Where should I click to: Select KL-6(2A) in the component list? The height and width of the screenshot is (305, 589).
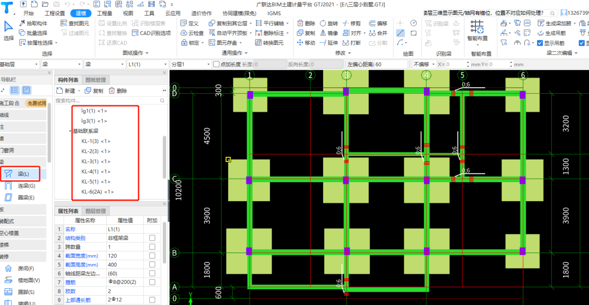pos(98,192)
